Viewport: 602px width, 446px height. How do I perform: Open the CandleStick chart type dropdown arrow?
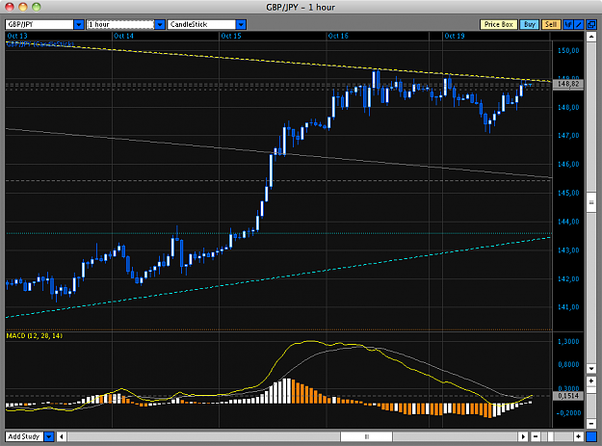[x=241, y=25]
